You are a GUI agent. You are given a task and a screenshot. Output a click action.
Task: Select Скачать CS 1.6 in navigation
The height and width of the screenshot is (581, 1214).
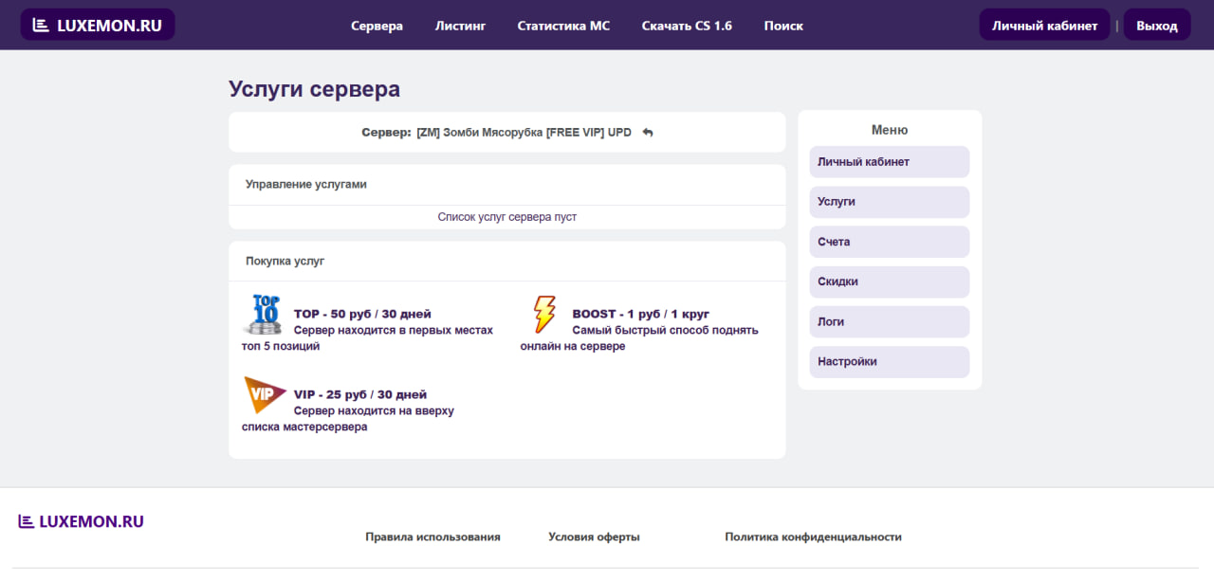(687, 26)
